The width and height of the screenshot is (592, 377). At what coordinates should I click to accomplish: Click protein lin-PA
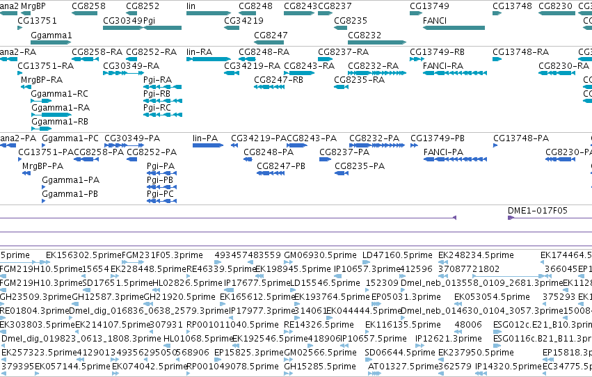(x=208, y=145)
